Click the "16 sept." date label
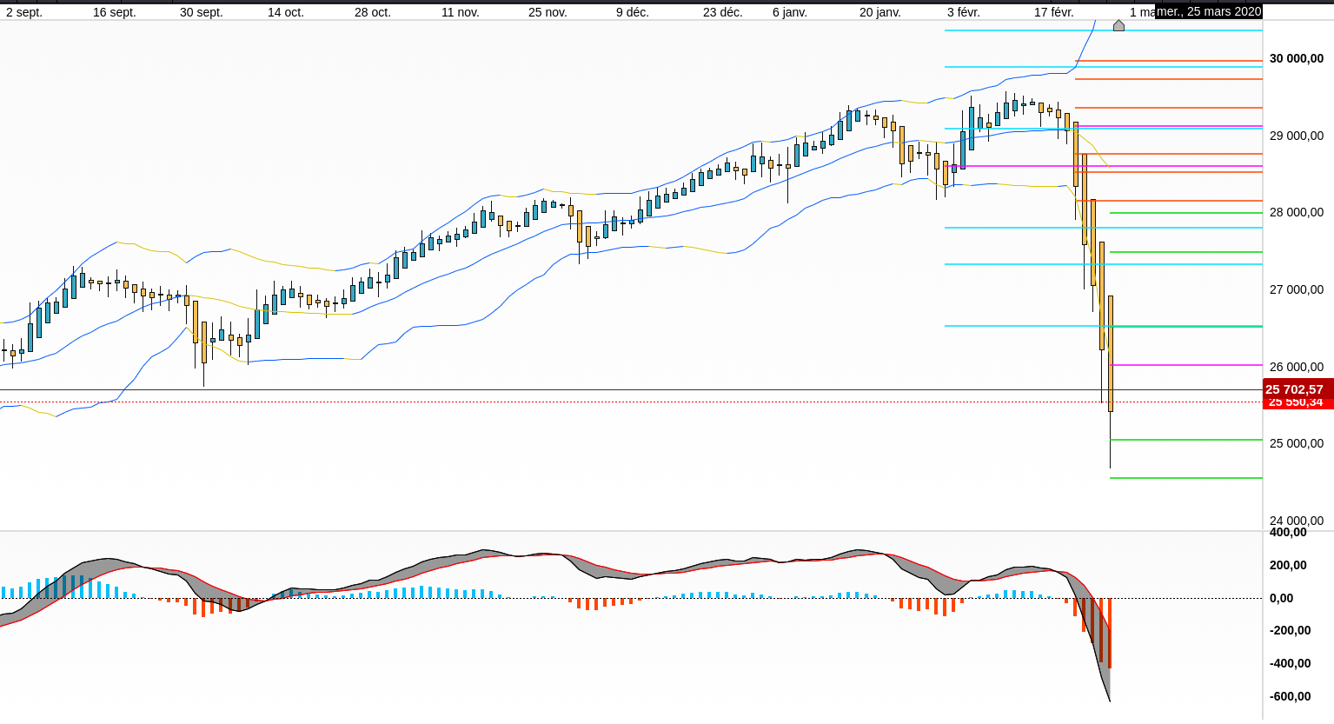 [x=115, y=12]
